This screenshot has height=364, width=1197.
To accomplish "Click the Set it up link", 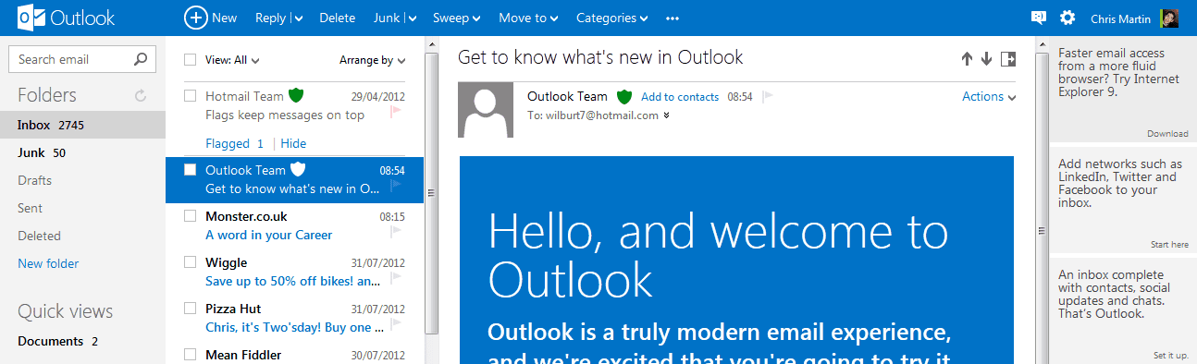I will (x=1171, y=356).
